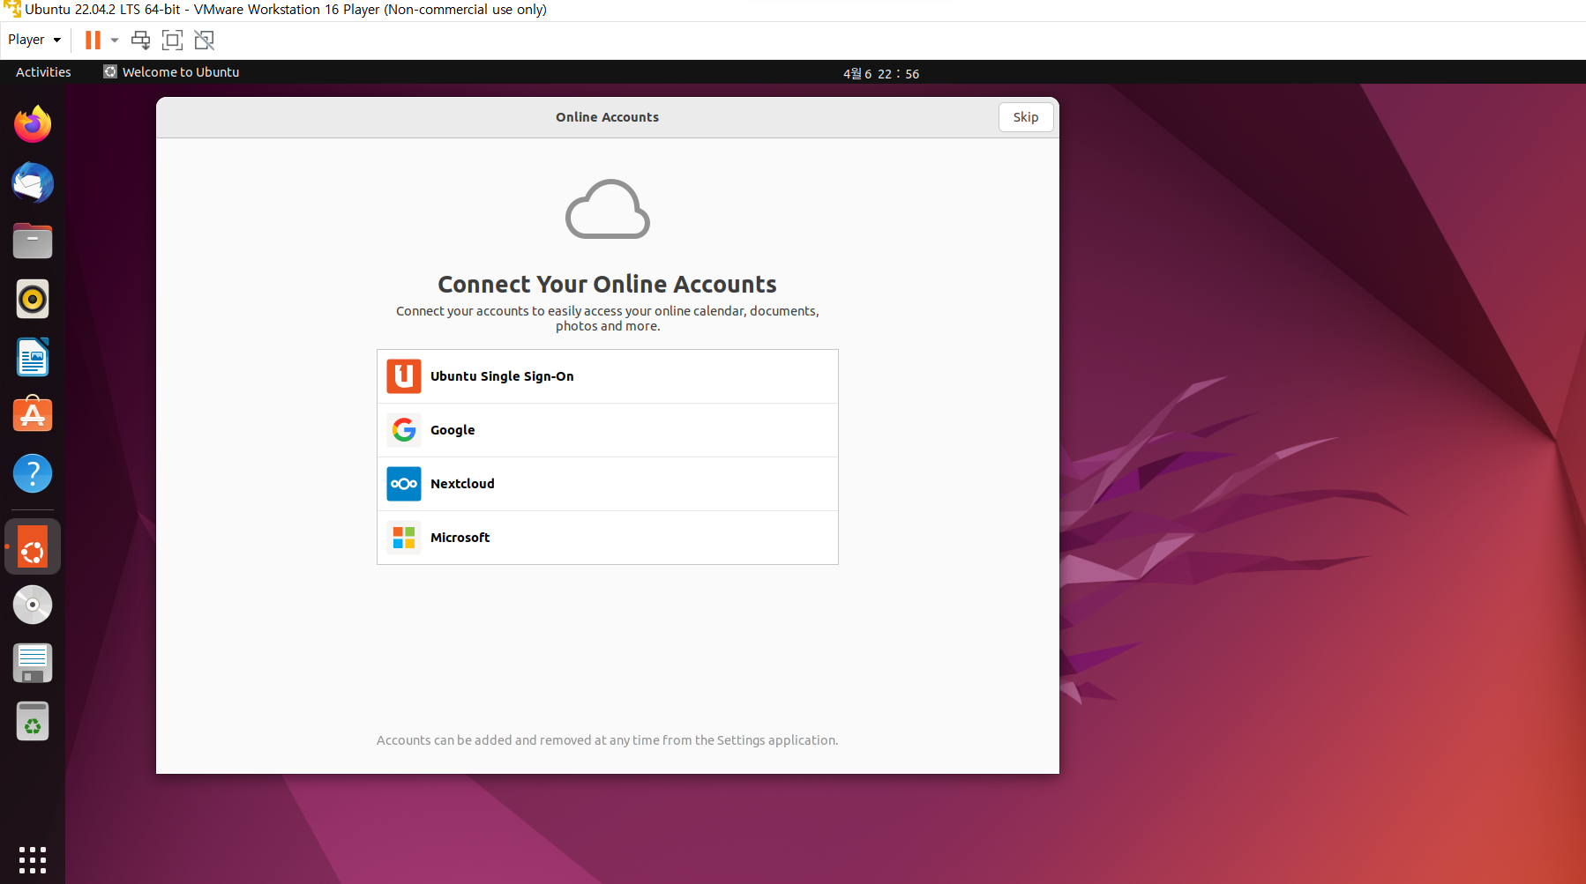Skip the Online Accounts step
This screenshot has height=884, width=1586.
pyautogui.click(x=1026, y=117)
